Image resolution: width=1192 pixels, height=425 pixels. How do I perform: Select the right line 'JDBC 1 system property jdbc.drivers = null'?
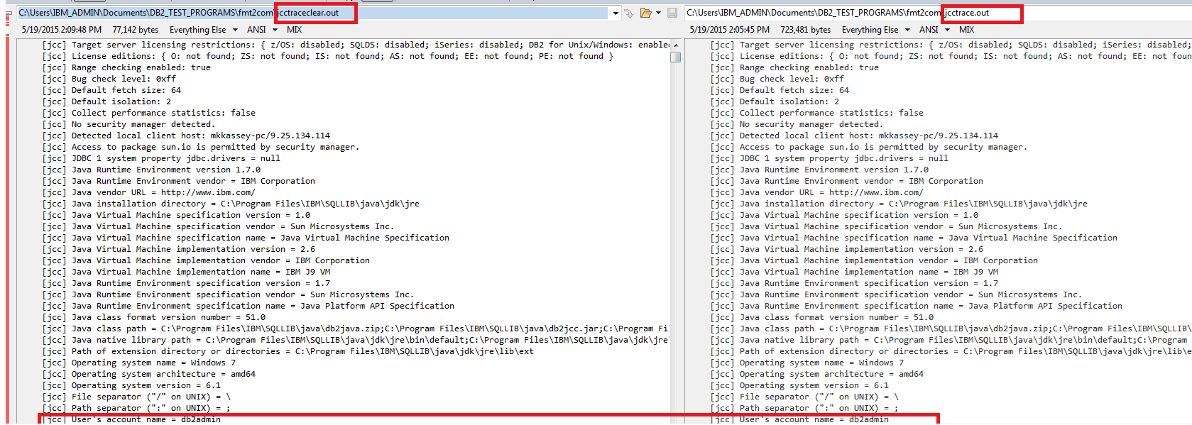click(x=829, y=158)
